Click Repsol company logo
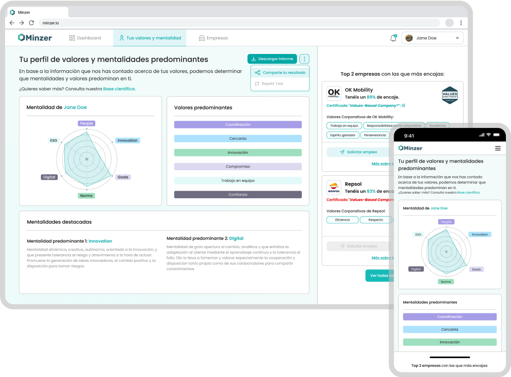Viewport: 511px width, 377px height. 334,187
